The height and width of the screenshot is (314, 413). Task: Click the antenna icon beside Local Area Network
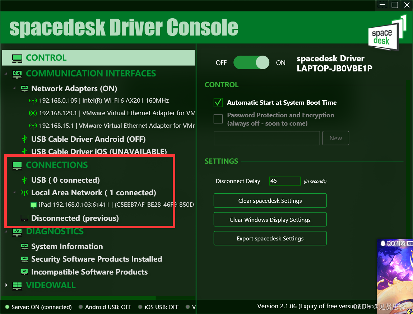click(x=24, y=193)
